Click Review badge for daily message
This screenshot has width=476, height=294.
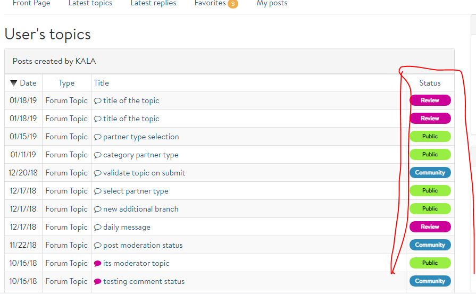430,226
